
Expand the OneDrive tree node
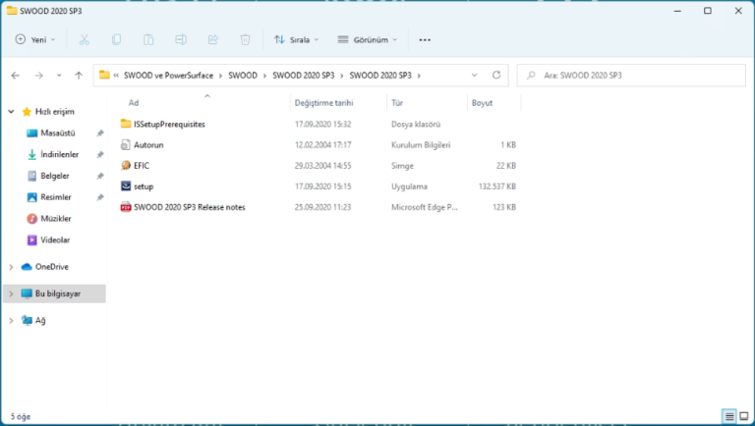tap(11, 266)
